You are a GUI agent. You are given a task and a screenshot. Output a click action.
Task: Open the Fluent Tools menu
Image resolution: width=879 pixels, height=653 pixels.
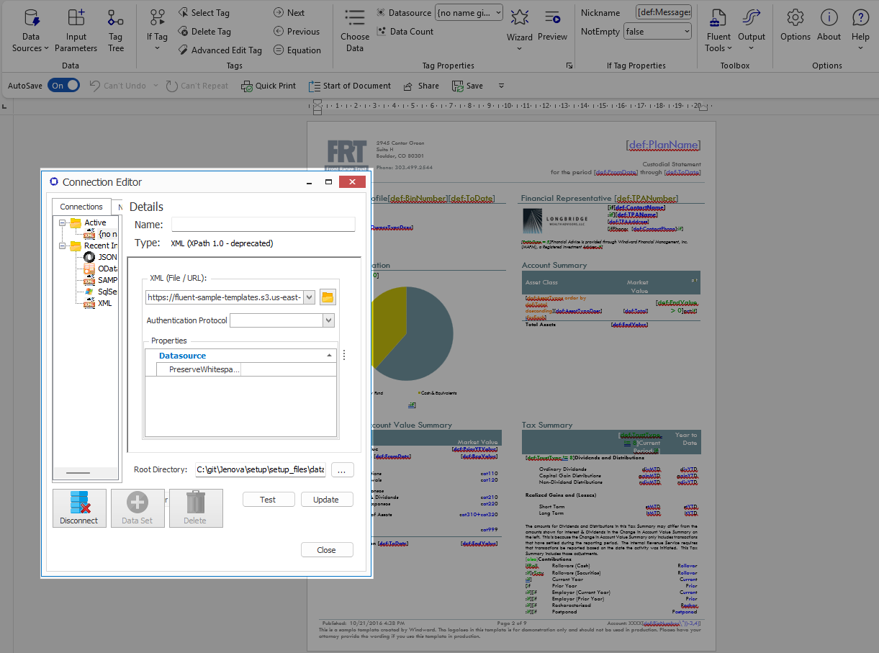pyautogui.click(x=718, y=30)
